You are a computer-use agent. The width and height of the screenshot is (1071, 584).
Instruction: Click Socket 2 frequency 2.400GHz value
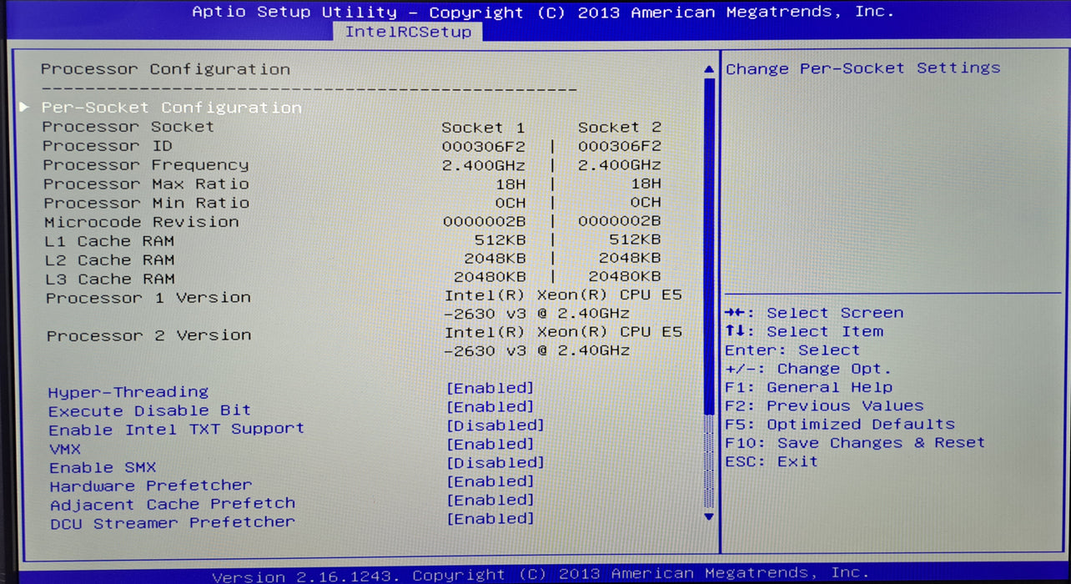(x=620, y=165)
